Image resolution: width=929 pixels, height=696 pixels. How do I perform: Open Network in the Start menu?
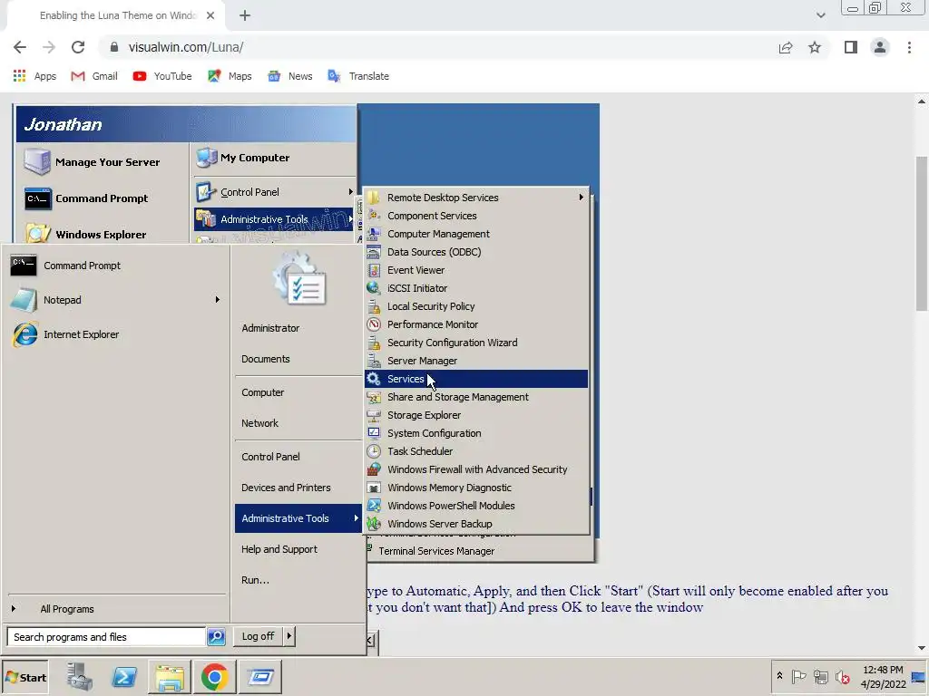tap(298, 423)
